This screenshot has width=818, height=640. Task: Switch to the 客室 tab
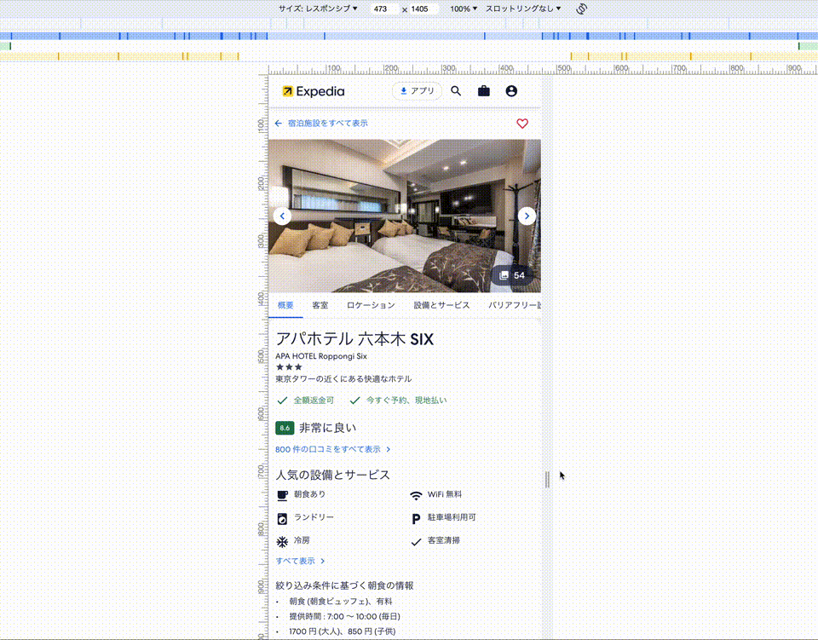click(x=320, y=304)
